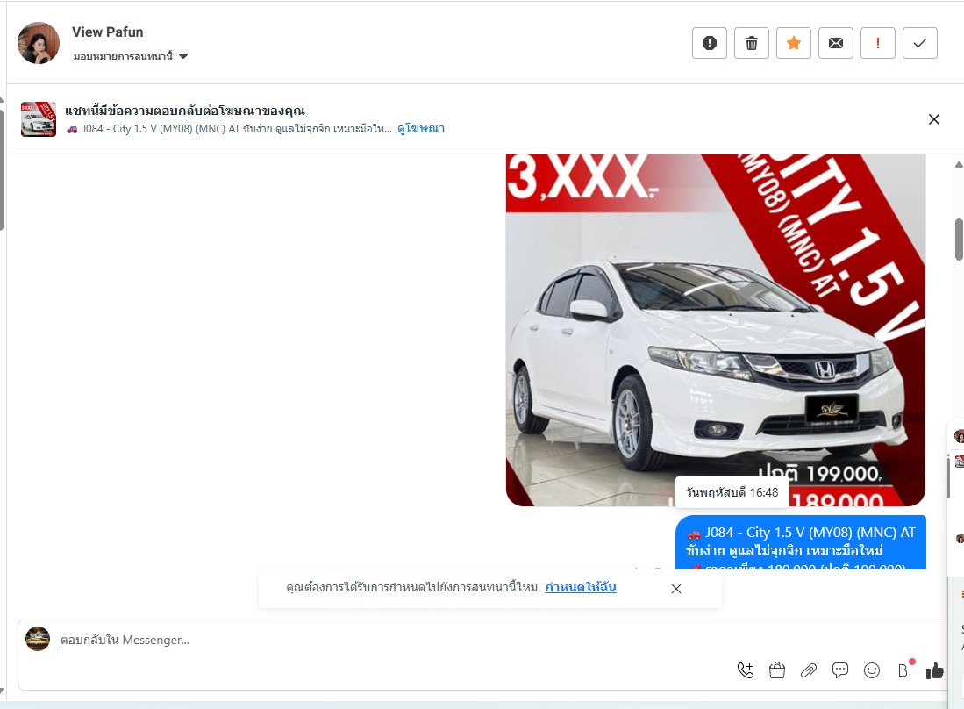Click the กำหนดให้ฉัน assign-to-me link
This screenshot has width=964, height=709.
tap(581, 587)
